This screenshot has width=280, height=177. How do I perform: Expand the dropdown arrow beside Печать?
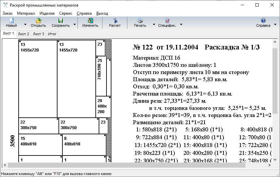[154, 24]
